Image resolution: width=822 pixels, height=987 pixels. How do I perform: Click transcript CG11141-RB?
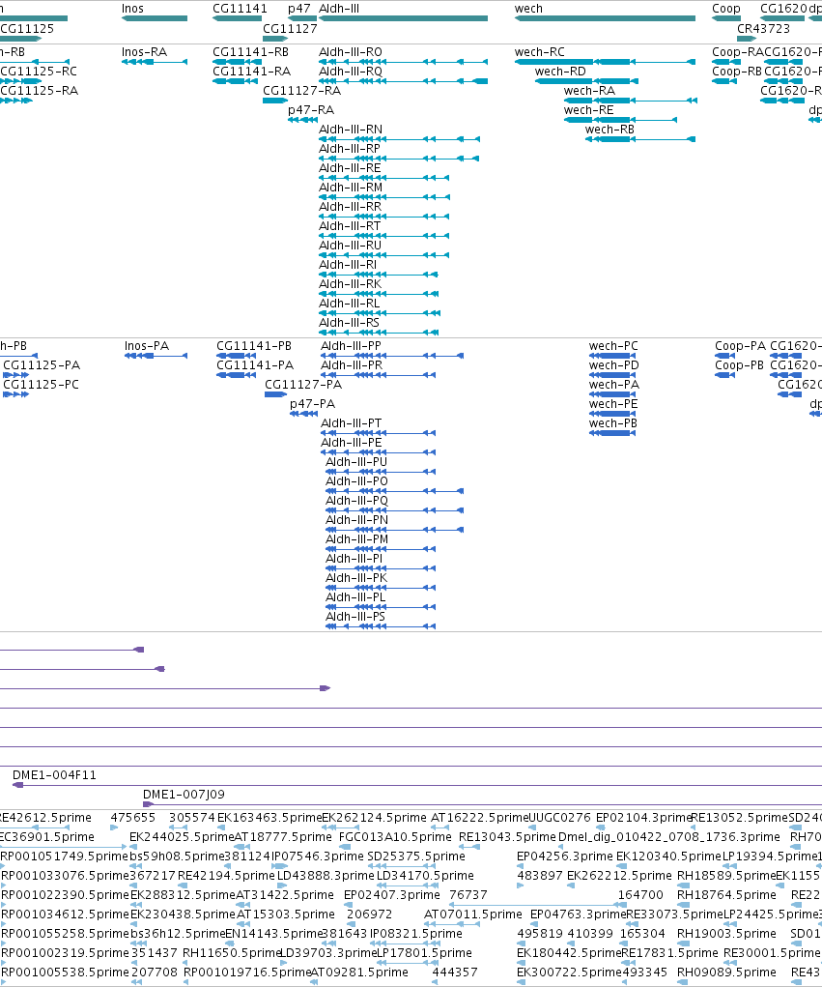coord(250,51)
